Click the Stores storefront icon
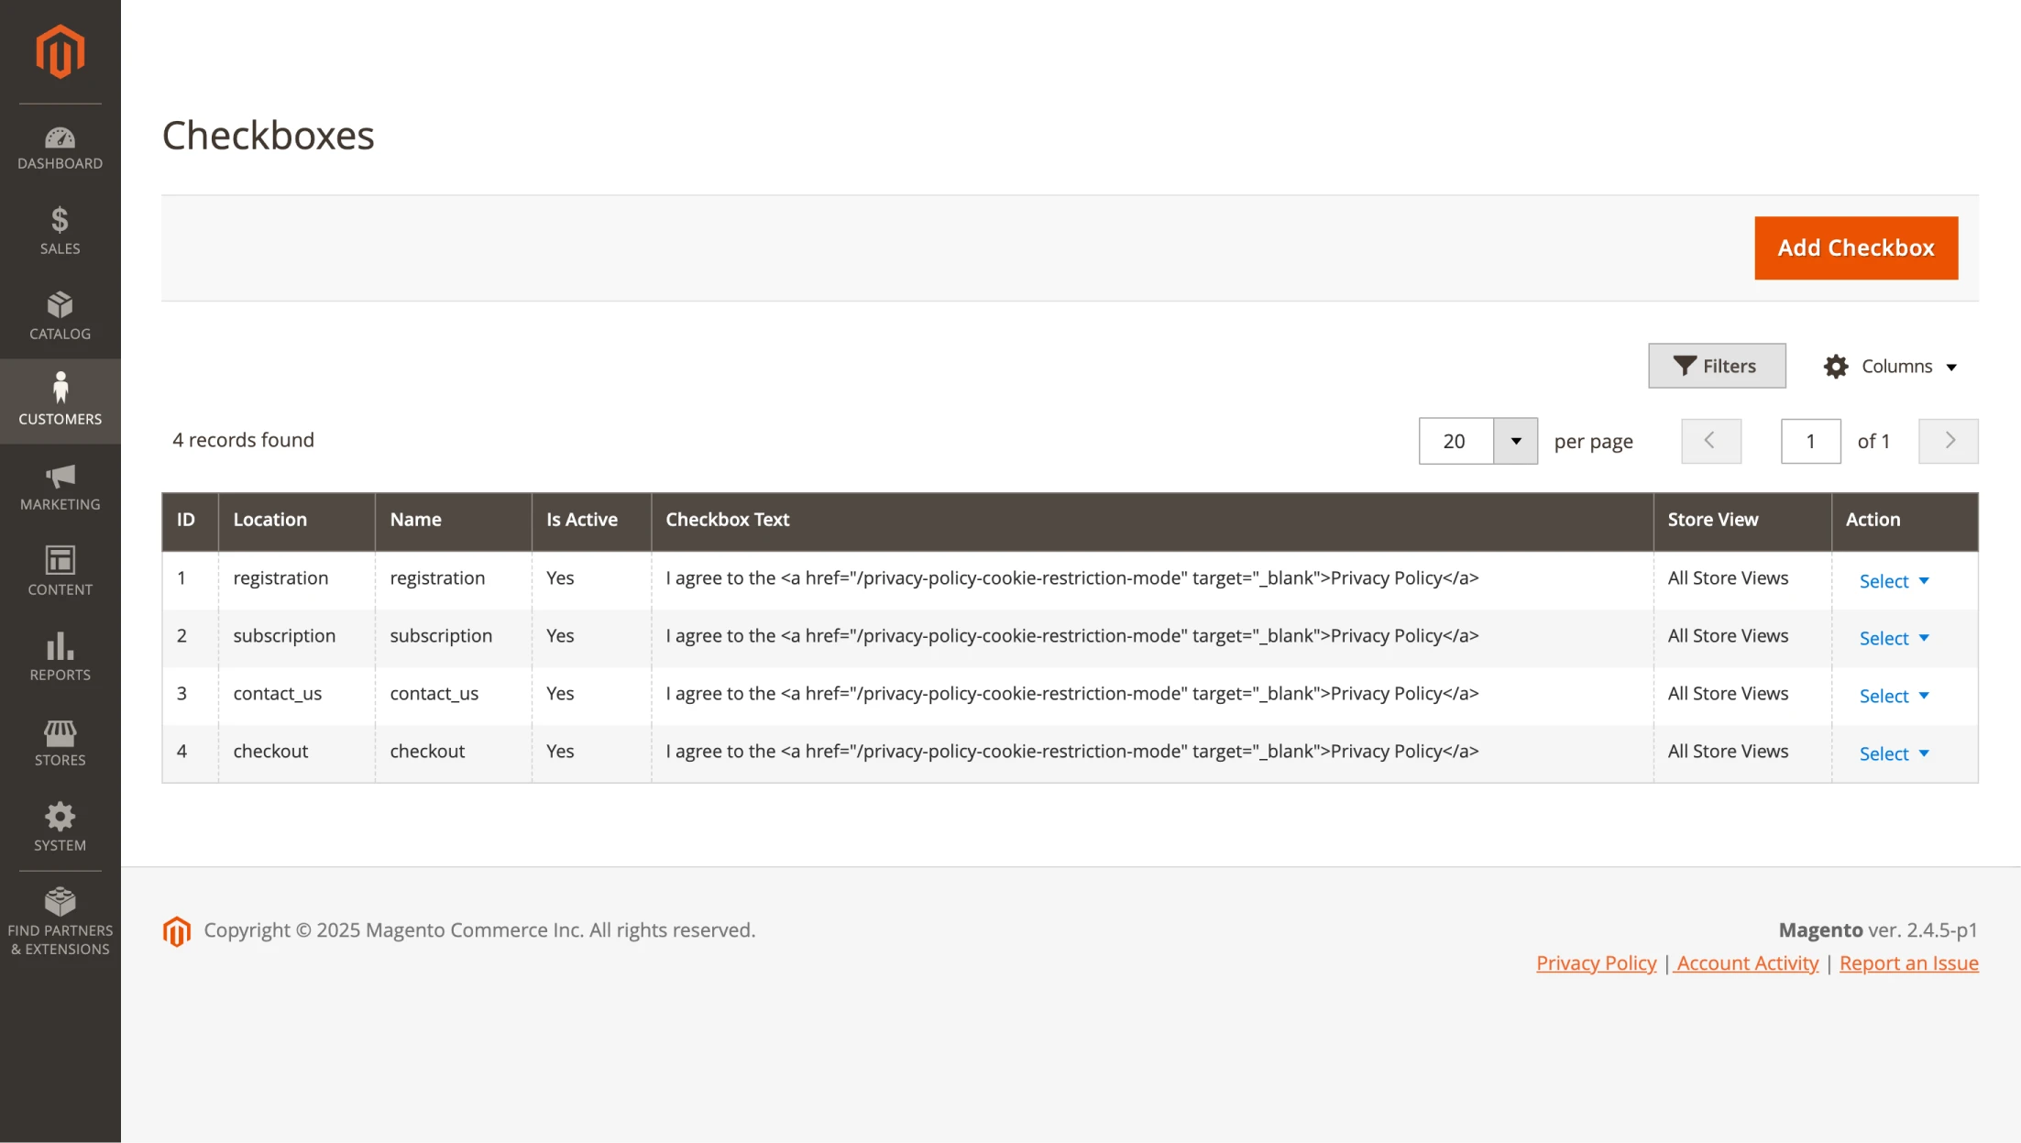Viewport: 2021px width, 1143px height. tap(60, 732)
